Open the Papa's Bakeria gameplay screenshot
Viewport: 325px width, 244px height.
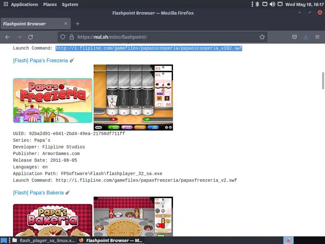coord(133,217)
